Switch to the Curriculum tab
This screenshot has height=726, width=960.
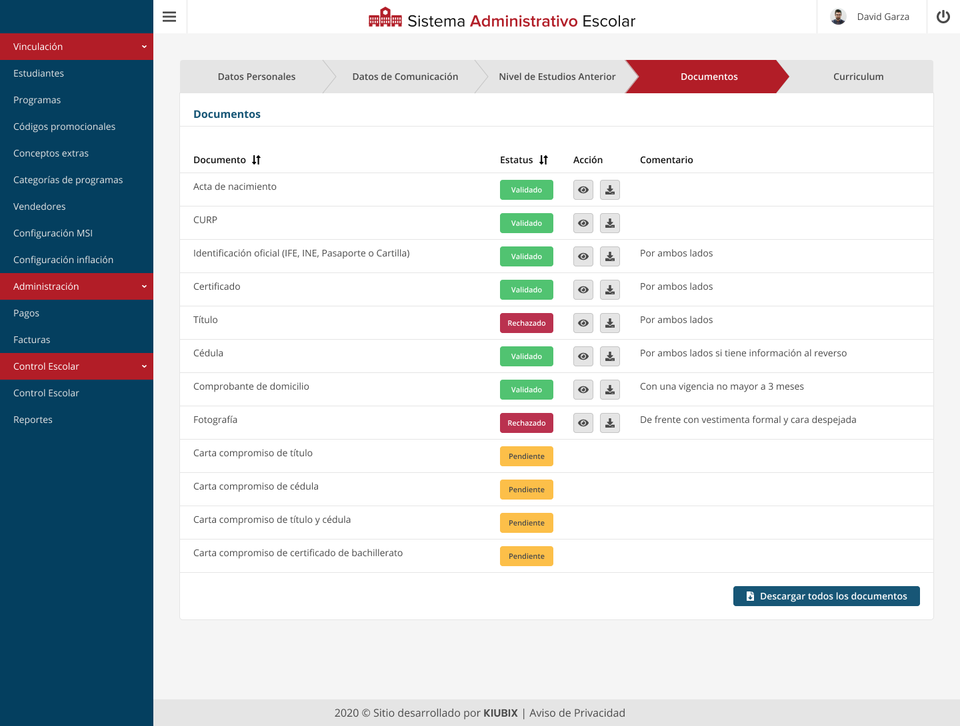click(858, 77)
